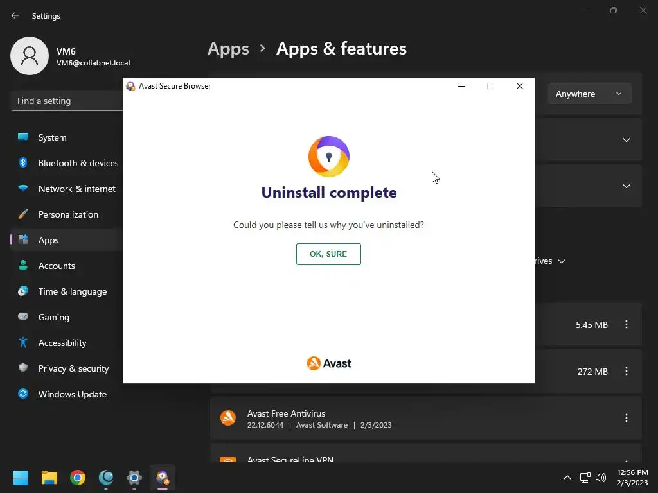Screen dimensions: 658x493
Task: Click Apps breadcrumb link in header
Action: tap(228, 49)
